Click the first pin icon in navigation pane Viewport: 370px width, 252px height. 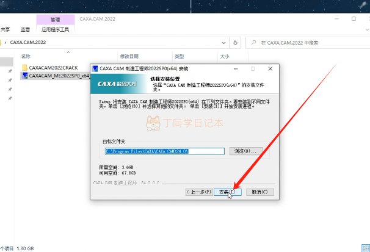[10, 71]
